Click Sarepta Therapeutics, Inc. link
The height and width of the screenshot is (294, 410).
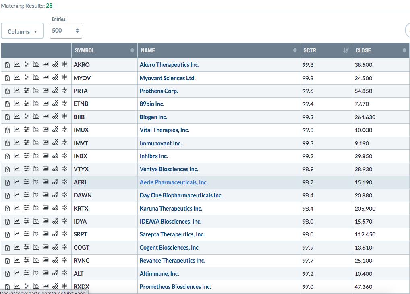click(172, 234)
